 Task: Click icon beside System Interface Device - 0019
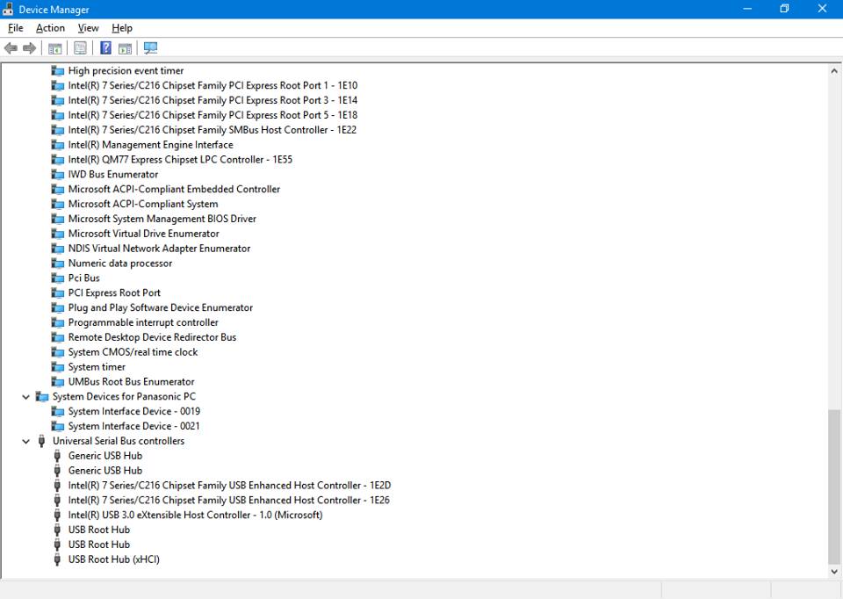tap(58, 411)
